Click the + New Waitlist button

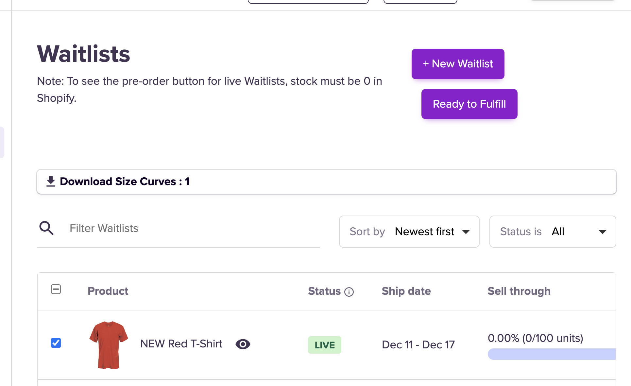[458, 64]
